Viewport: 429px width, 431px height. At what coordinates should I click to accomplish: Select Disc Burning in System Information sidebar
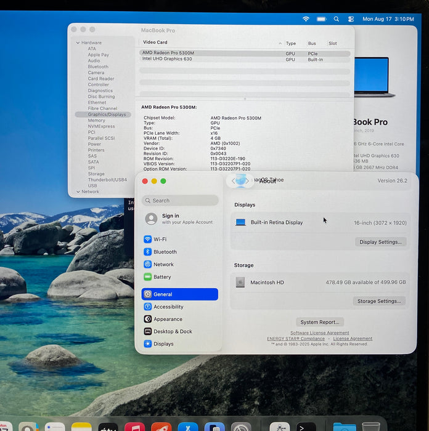click(101, 97)
